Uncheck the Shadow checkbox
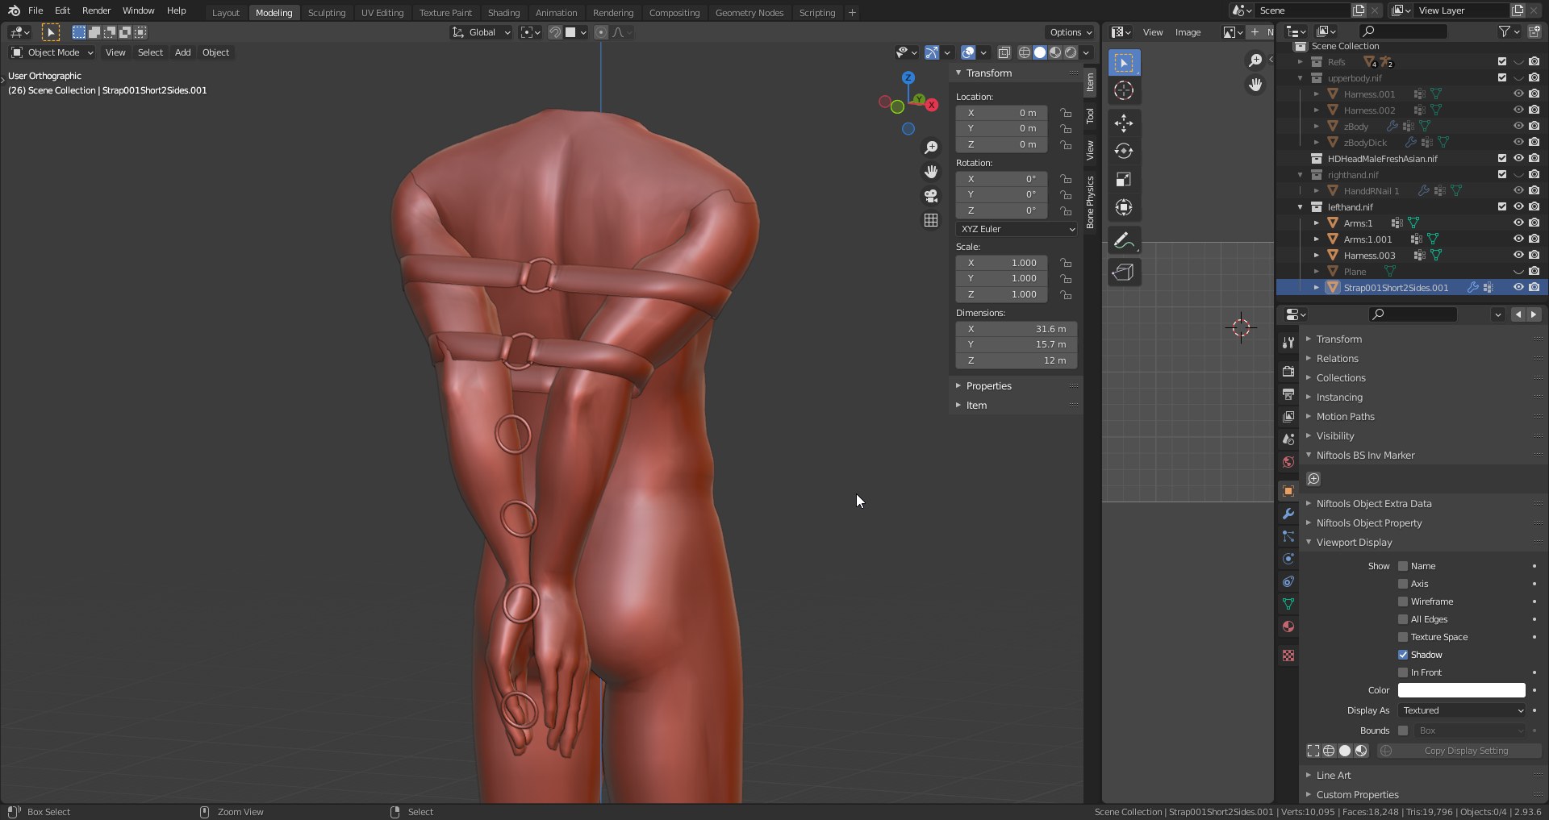The image size is (1549, 820). [1403, 655]
